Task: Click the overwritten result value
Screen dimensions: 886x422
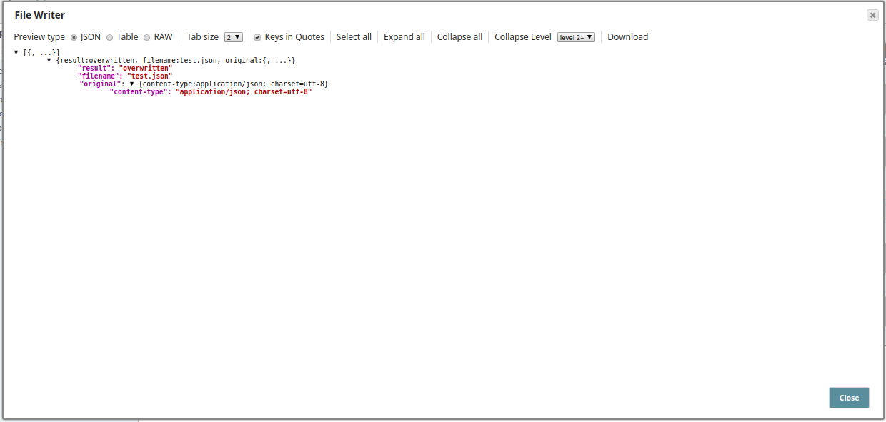Action: click(145, 68)
